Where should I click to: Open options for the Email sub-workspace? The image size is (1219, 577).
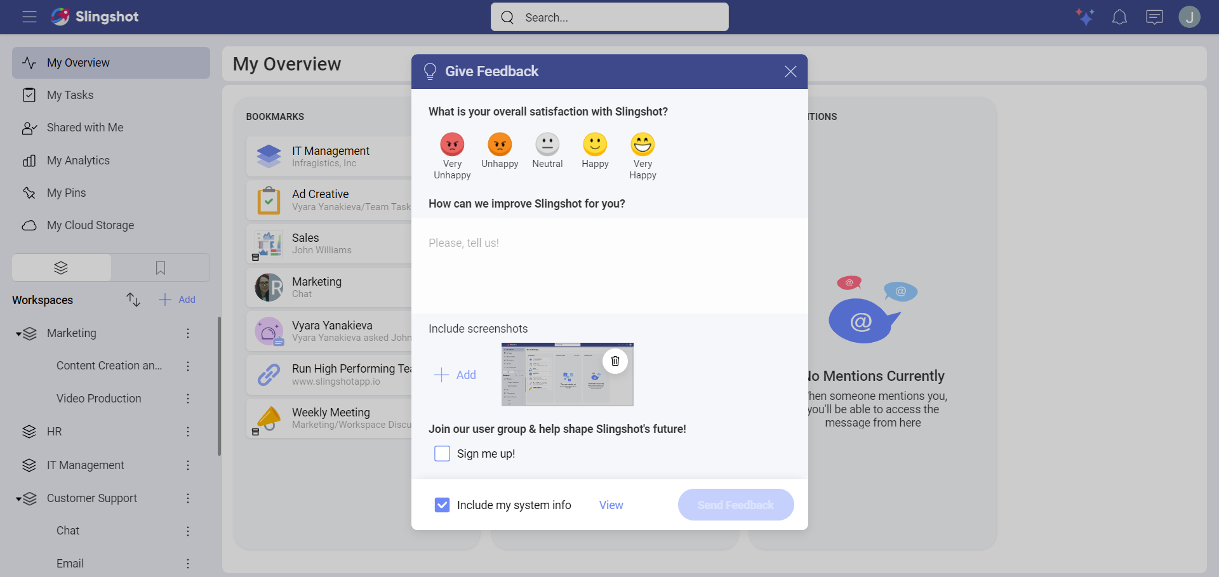click(188, 564)
